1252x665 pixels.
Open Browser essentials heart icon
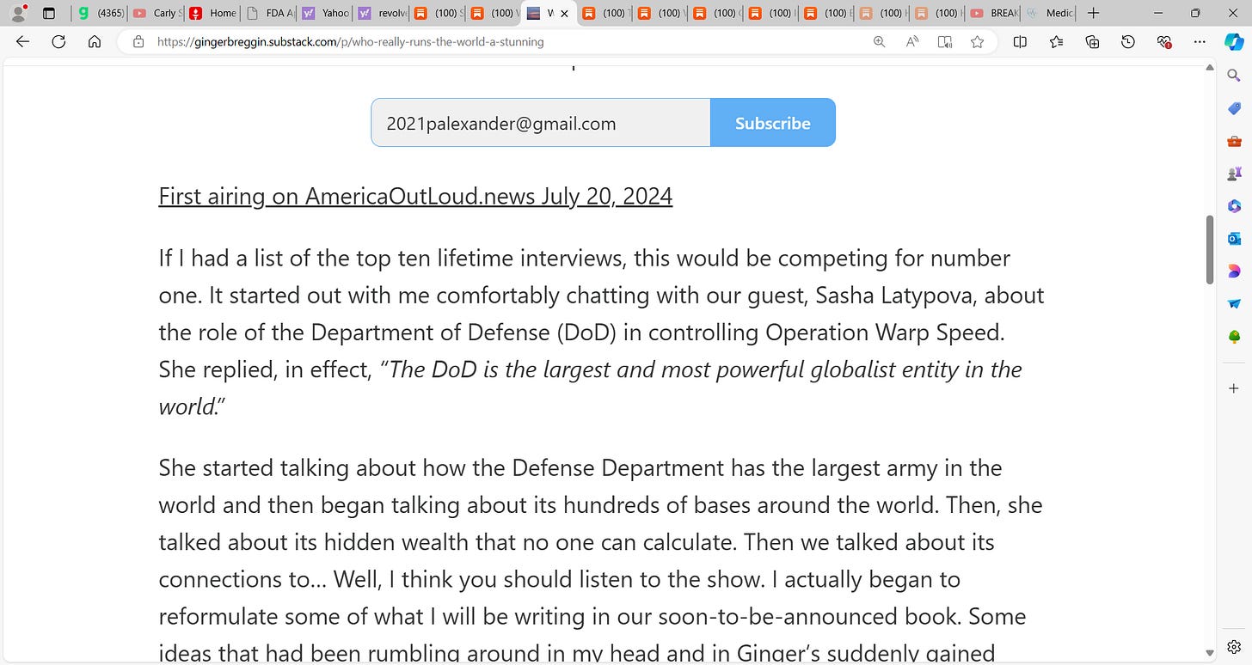[x=1164, y=41]
